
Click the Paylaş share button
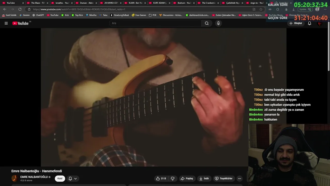[x=187, y=179]
